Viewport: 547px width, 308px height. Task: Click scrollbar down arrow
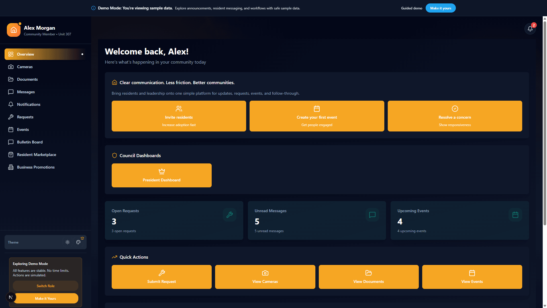tap(545, 306)
